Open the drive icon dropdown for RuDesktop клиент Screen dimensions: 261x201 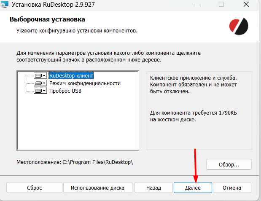click(x=40, y=76)
